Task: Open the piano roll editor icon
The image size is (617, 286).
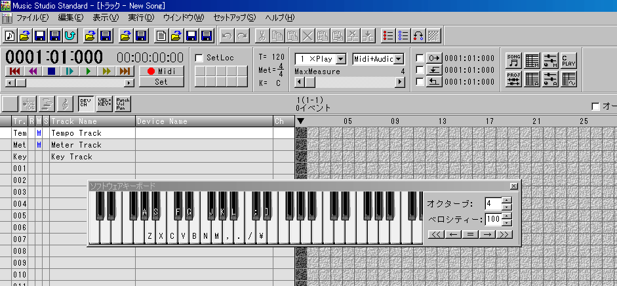Action: 30,104
